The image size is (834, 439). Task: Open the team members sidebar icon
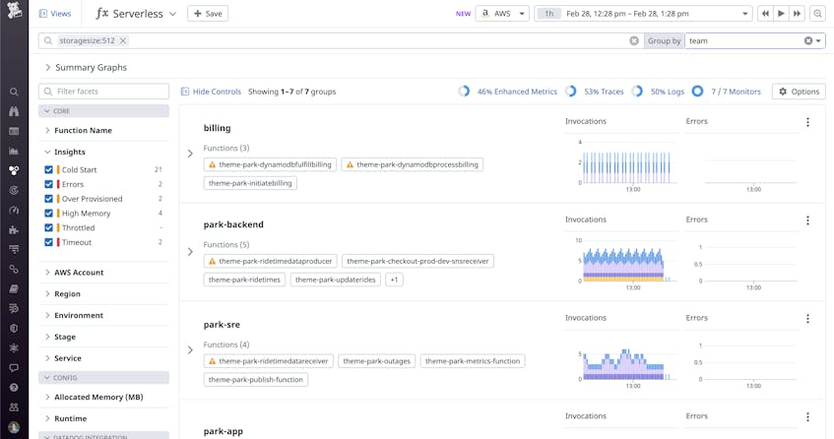(14, 408)
